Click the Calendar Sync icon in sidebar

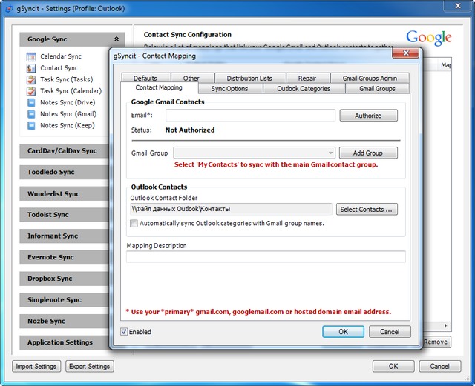[x=31, y=57]
